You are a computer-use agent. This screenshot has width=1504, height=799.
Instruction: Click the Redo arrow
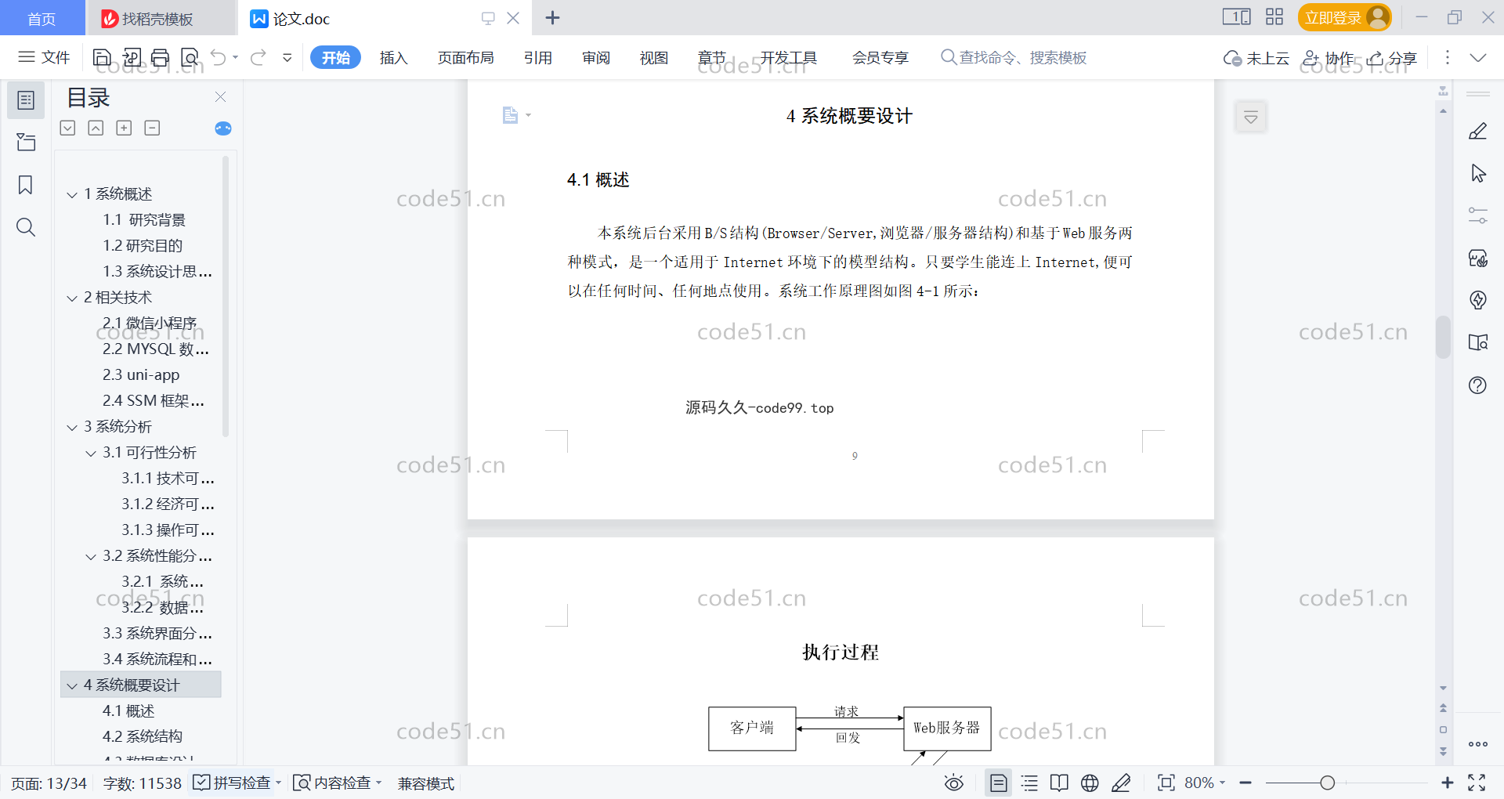point(258,57)
